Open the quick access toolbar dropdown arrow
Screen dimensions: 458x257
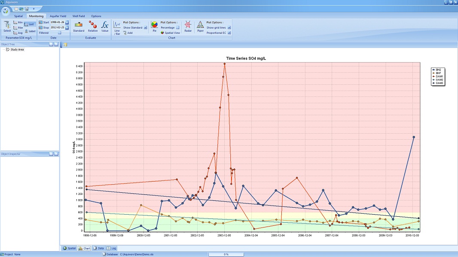34,9
